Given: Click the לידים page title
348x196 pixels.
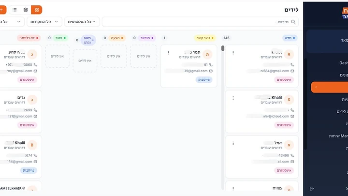Looking at the screenshot, I should 291,10.
